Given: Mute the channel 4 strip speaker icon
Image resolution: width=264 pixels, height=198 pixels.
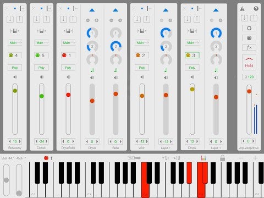Looking at the screenshot, I should click(15, 77).
